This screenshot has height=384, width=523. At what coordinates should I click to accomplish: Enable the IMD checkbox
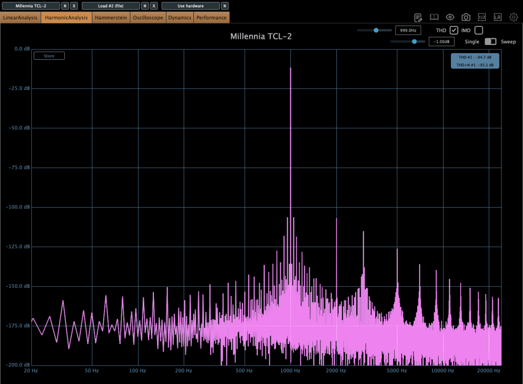coord(479,30)
